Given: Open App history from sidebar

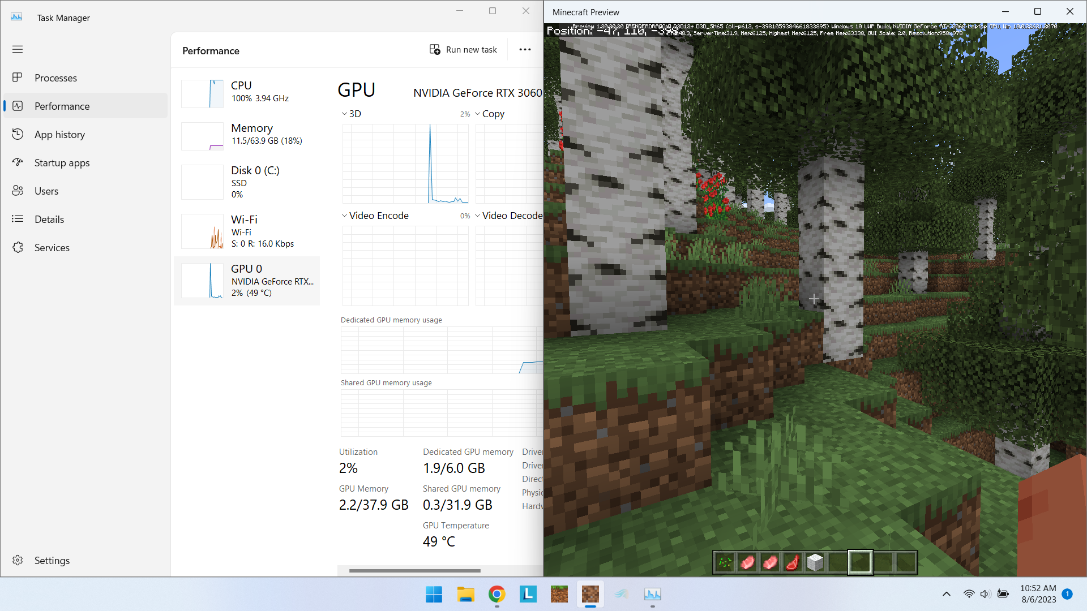Looking at the screenshot, I should click(x=59, y=135).
